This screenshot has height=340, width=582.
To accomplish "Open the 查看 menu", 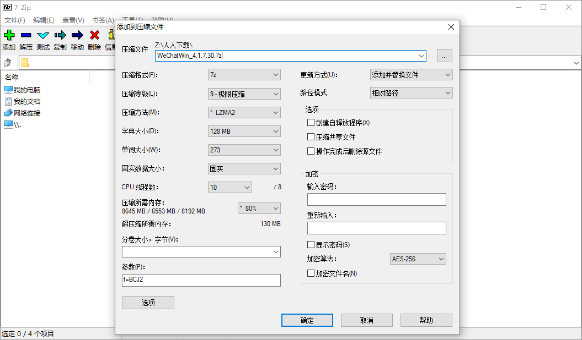I will [x=72, y=20].
